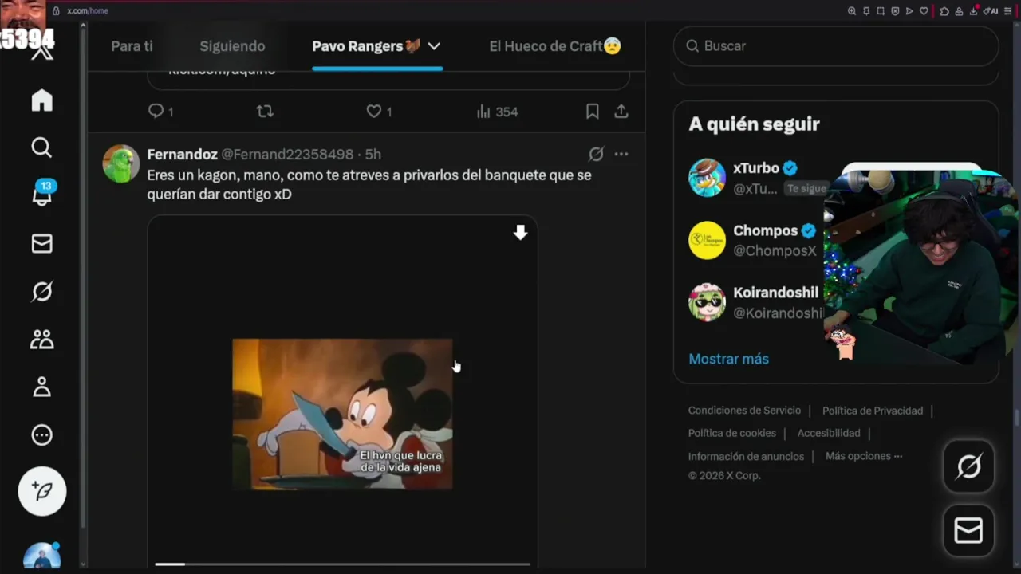
Task: Expand the Pavo Rangers tab chevron
Action: pyautogui.click(x=434, y=46)
